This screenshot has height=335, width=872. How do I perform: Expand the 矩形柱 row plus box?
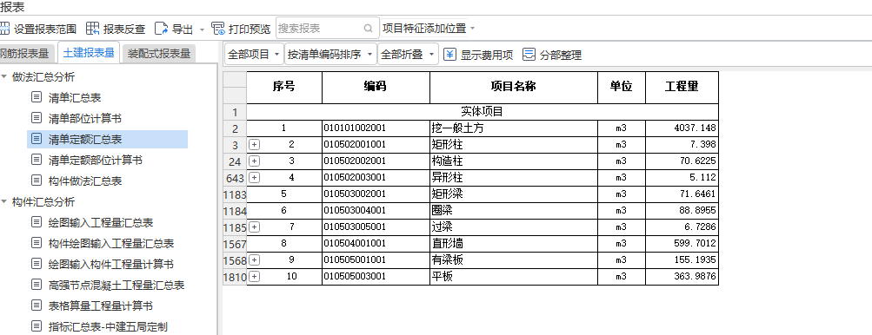tap(254, 145)
